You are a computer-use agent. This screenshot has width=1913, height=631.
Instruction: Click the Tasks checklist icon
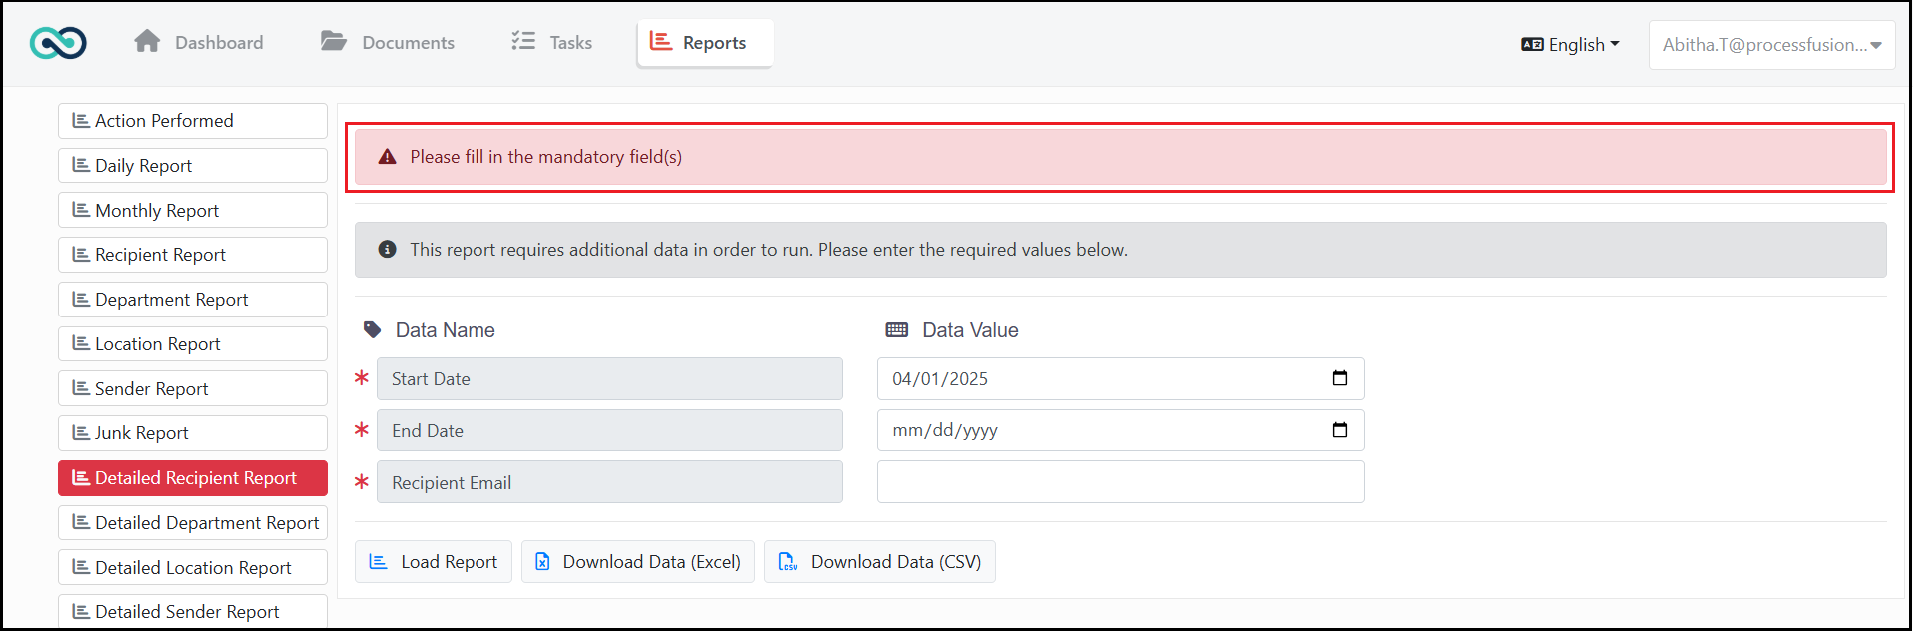point(523,41)
